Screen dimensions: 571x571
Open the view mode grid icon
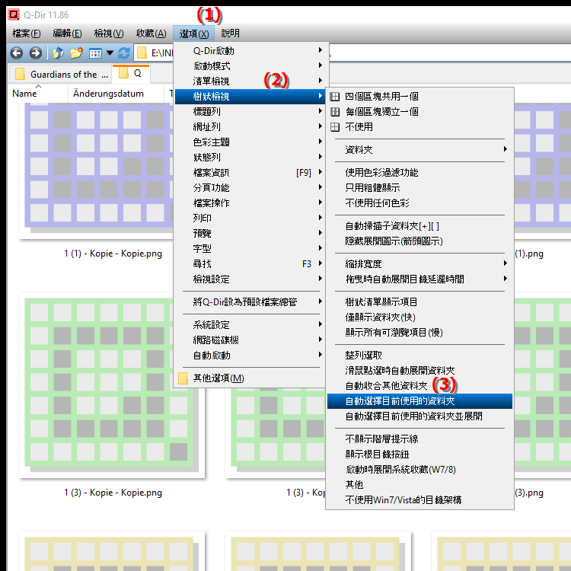95,53
